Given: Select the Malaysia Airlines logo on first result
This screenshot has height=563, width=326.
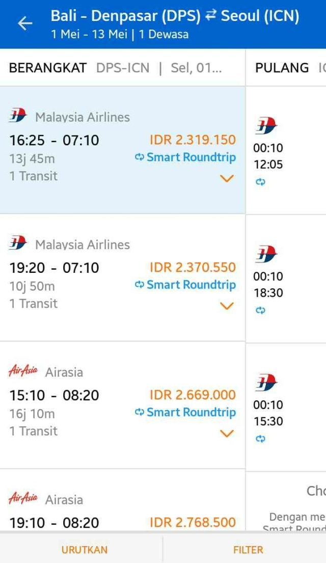Looking at the screenshot, I should click(18, 116).
